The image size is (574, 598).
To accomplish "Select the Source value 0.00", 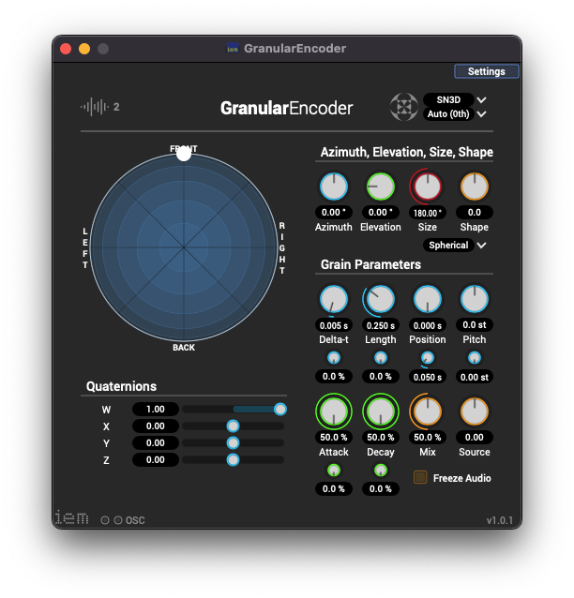I will [475, 438].
